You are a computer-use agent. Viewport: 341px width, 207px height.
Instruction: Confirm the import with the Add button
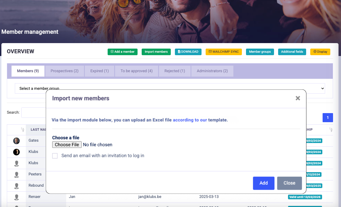click(264, 183)
